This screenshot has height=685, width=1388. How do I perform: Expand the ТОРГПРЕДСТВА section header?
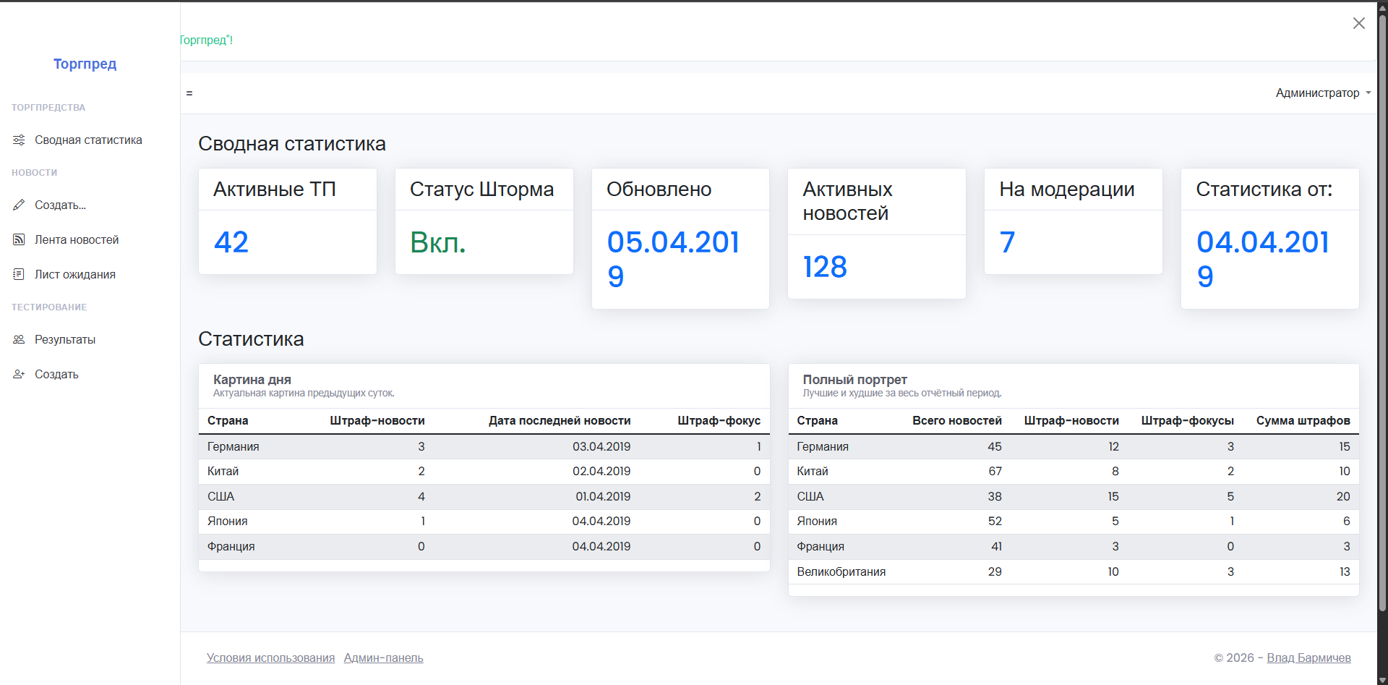coord(48,107)
